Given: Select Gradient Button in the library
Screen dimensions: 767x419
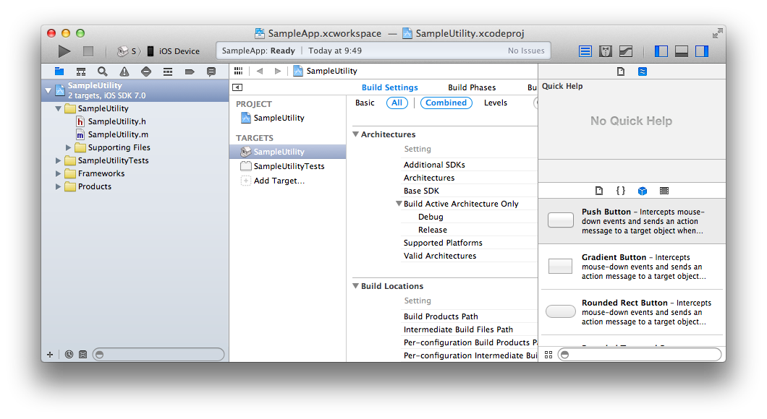Looking at the screenshot, I should [632, 267].
